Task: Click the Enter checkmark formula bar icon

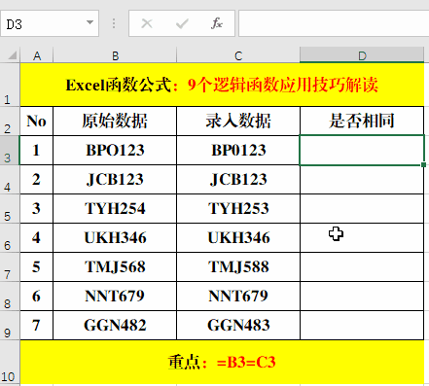Action: 182,23
